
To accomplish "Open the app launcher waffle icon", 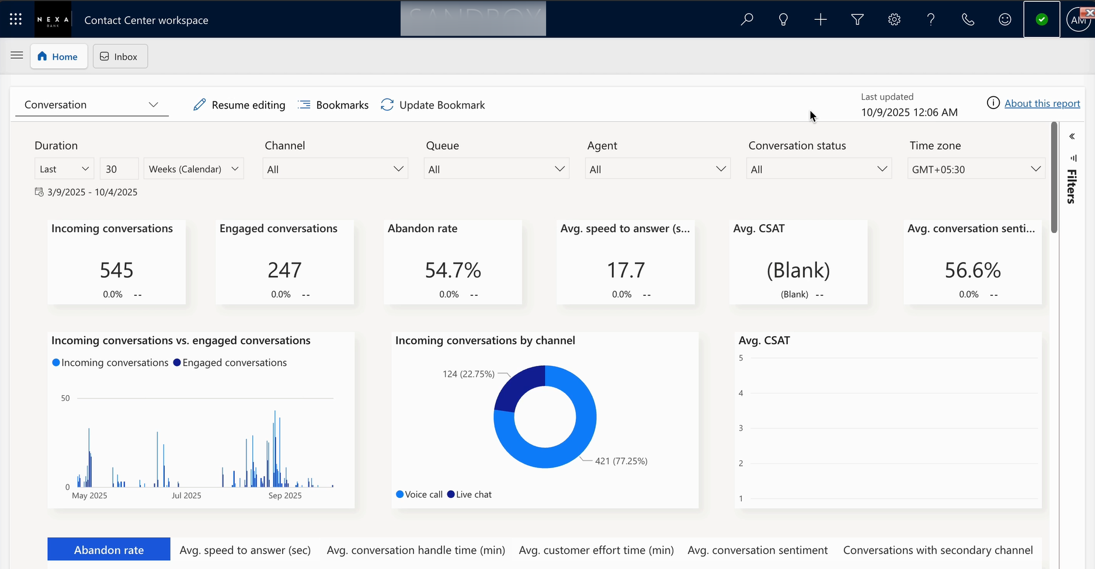I will [x=16, y=19].
